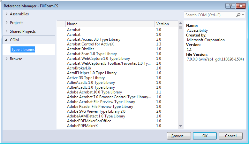Expand the Browse tree node
This screenshot has height=144, width=249.
[x=6, y=59]
